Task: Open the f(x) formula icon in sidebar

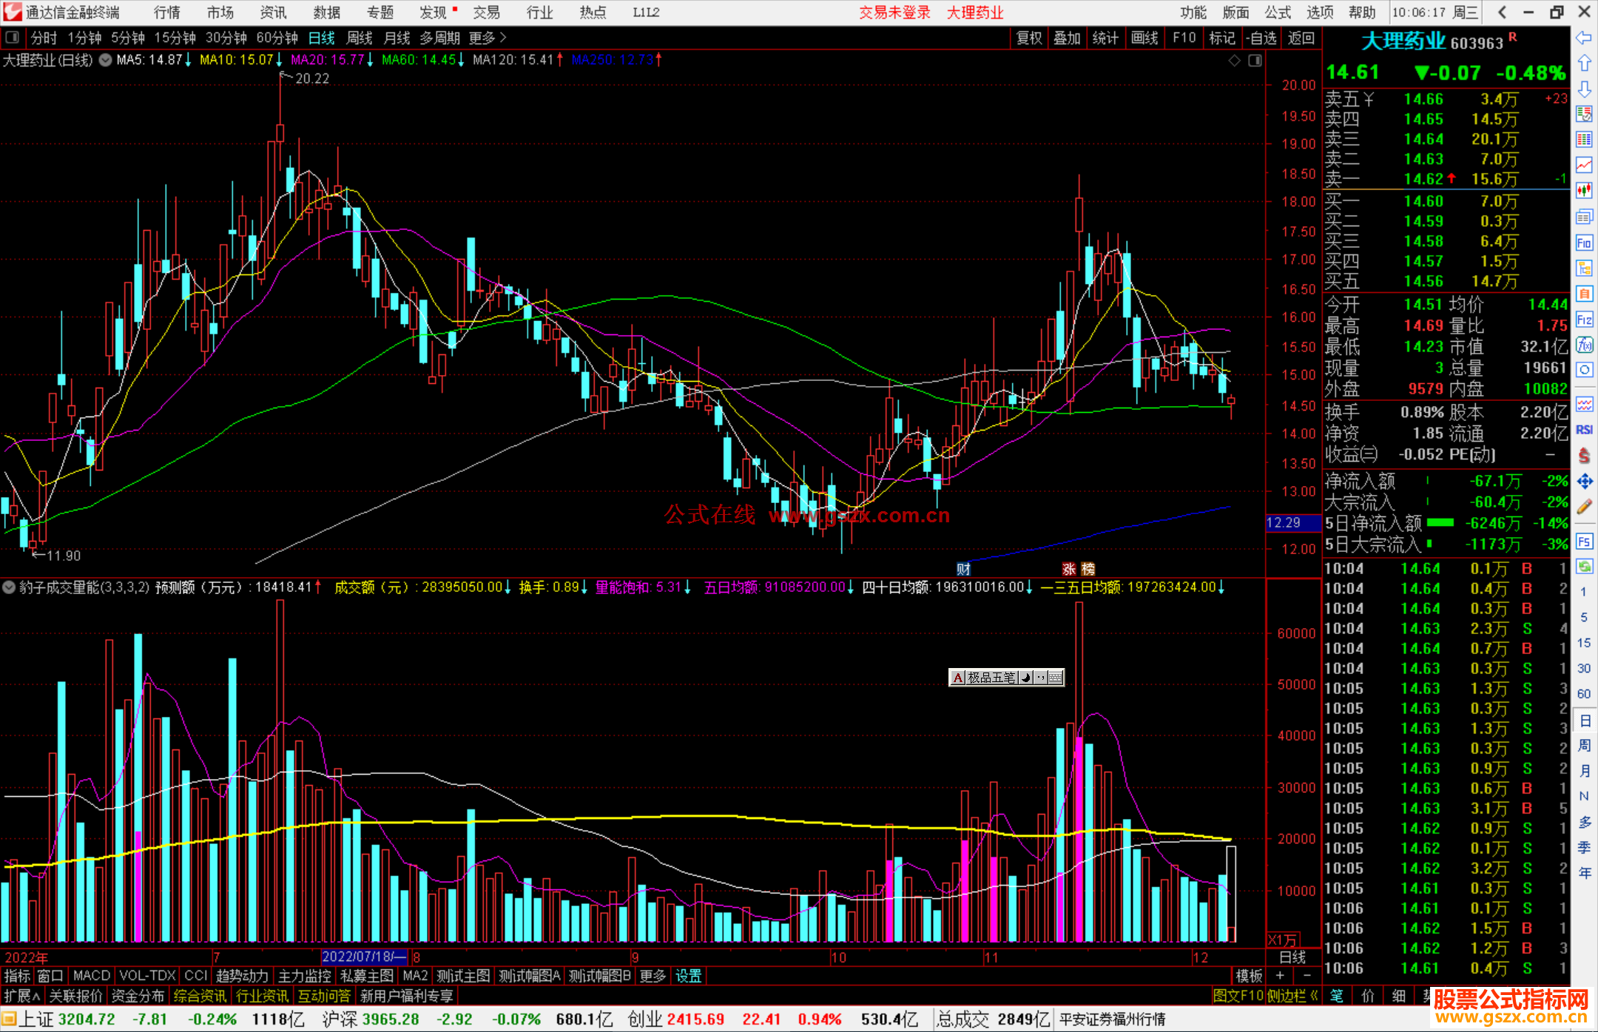Action: tap(1584, 345)
